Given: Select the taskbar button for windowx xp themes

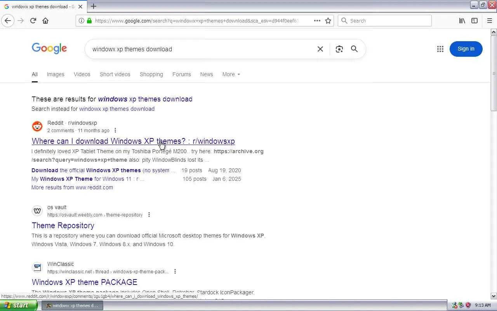Looking at the screenshot, I should tap(72, 306).
